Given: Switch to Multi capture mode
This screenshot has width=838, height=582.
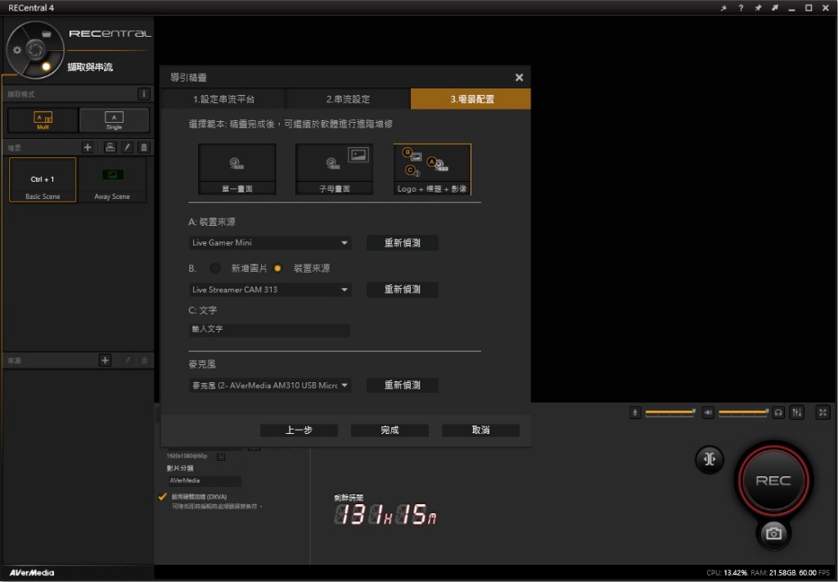Looking at the screenshot, I should (43, 120).
